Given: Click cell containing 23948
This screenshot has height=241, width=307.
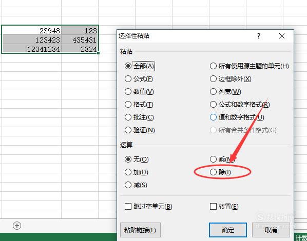Looking at the screenshot, I should click(x=31, y=30).
